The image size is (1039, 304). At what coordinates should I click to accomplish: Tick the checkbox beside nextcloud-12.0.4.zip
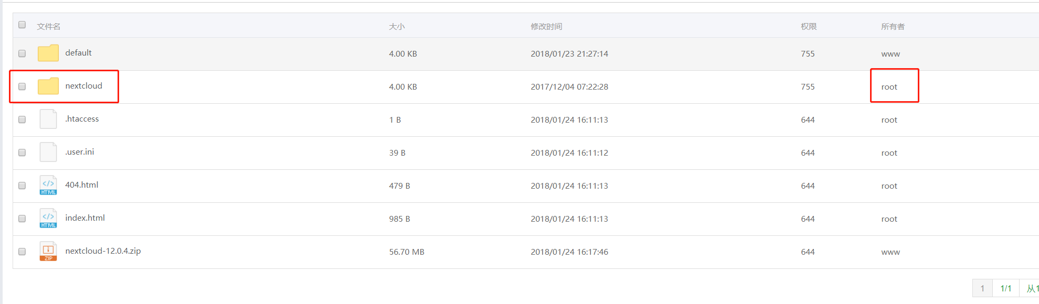[22, 252]
